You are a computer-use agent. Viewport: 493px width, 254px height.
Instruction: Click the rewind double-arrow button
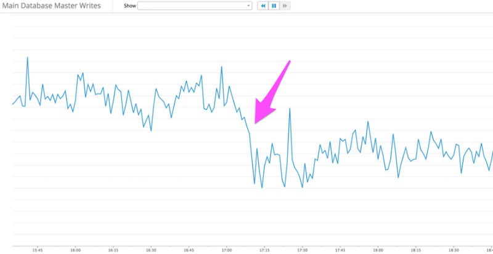263,6
